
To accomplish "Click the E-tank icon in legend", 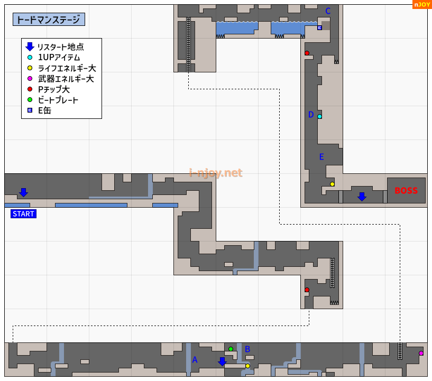I will point(30,110).
